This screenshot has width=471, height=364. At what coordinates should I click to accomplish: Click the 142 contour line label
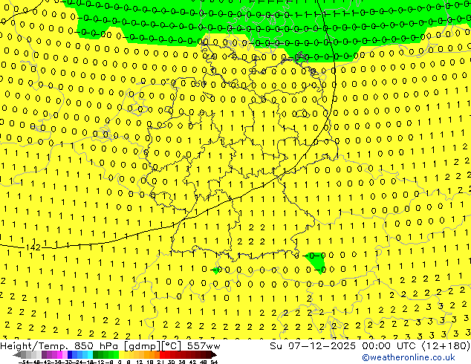pyautogui.click(x=33, y=247)
